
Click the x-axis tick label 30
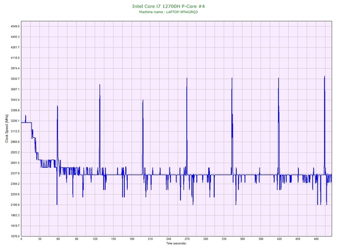(40, 239)
